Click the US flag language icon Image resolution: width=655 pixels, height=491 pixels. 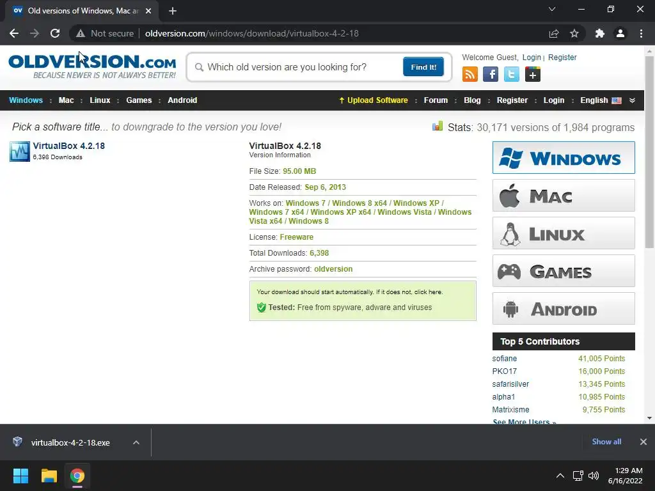point(617,100)
